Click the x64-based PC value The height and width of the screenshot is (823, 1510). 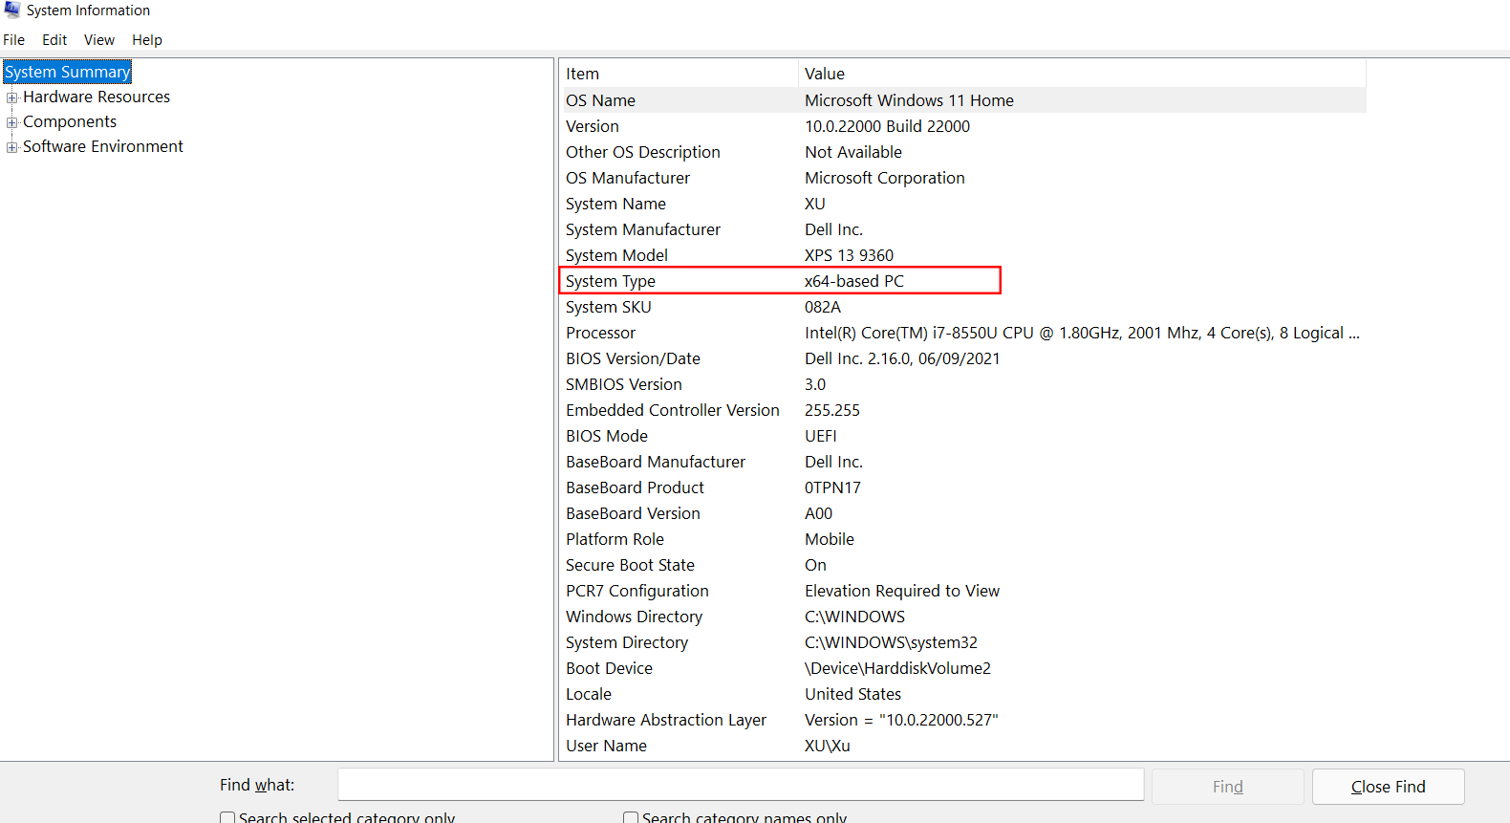coord(854,281)
